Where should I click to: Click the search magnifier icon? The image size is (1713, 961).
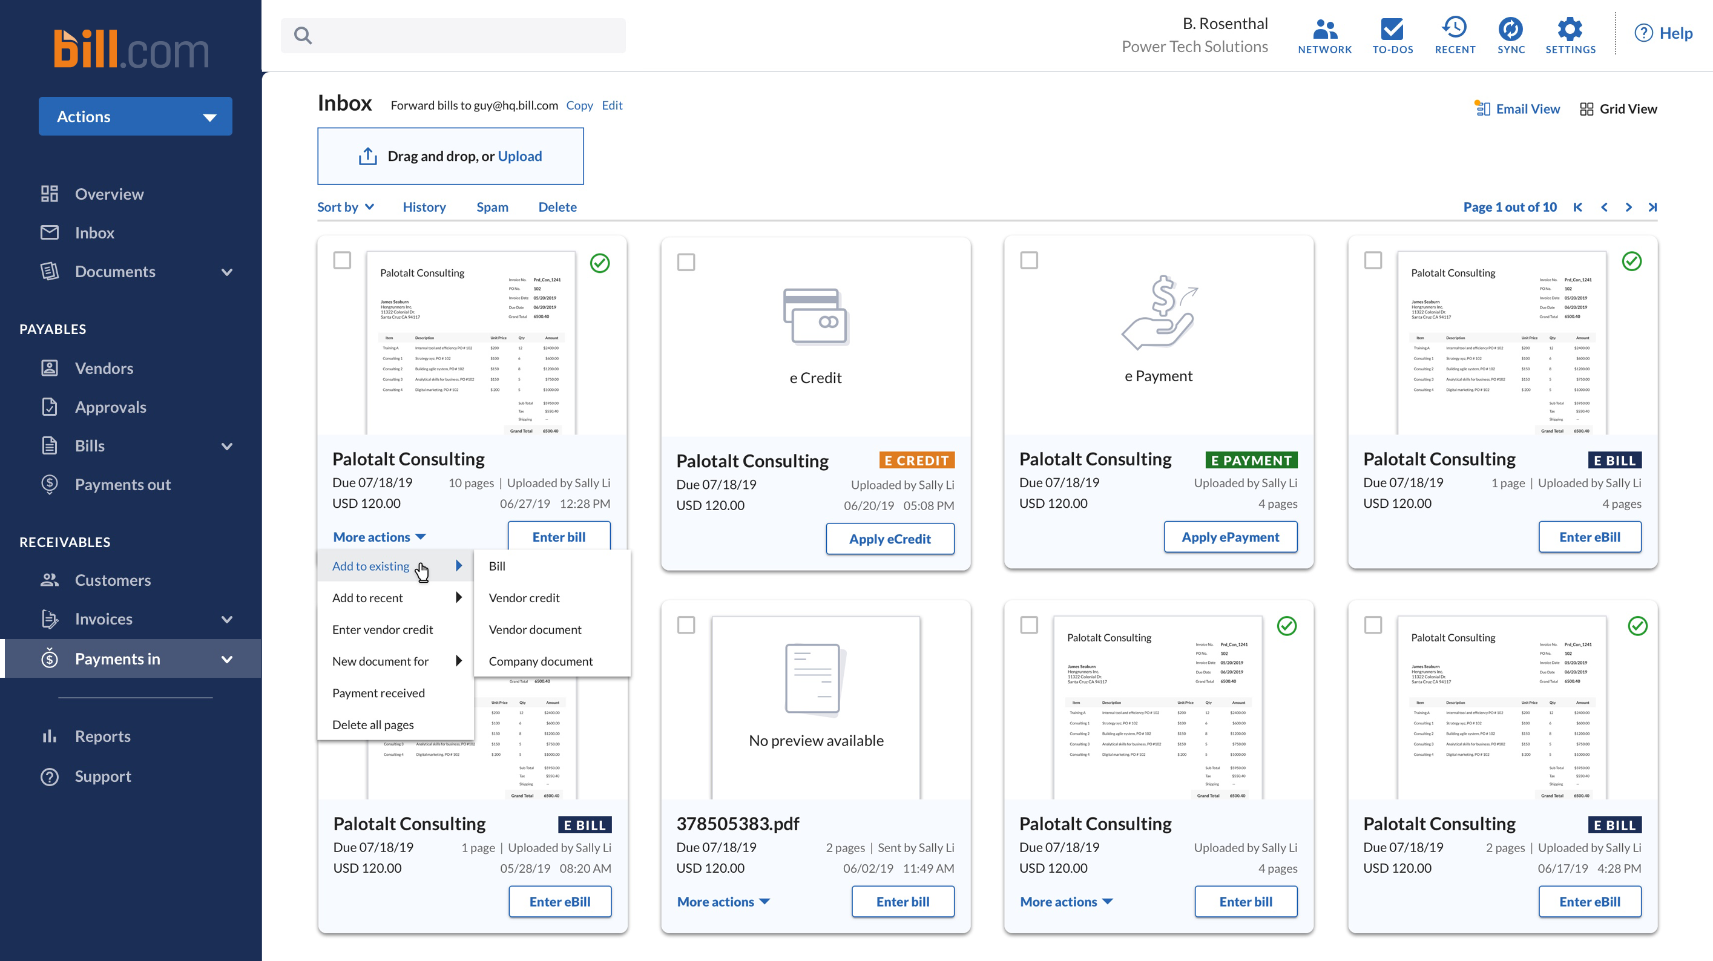coord(303,35)
